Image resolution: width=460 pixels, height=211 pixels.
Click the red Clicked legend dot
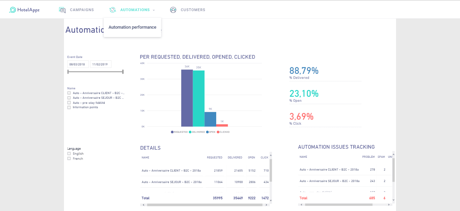pos(218,132)
